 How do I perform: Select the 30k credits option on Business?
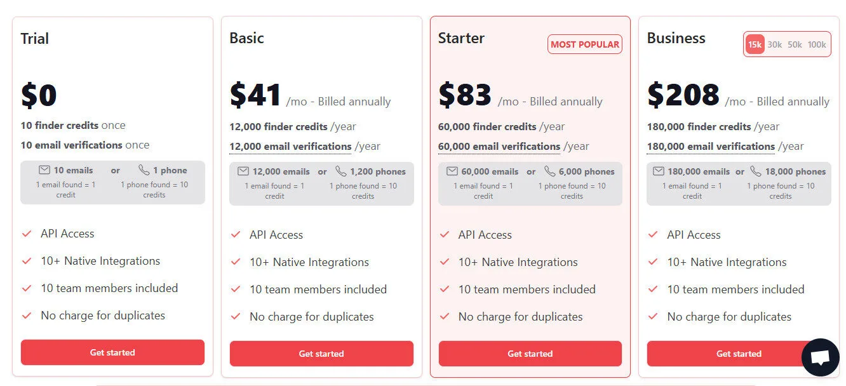pos(775,44)
